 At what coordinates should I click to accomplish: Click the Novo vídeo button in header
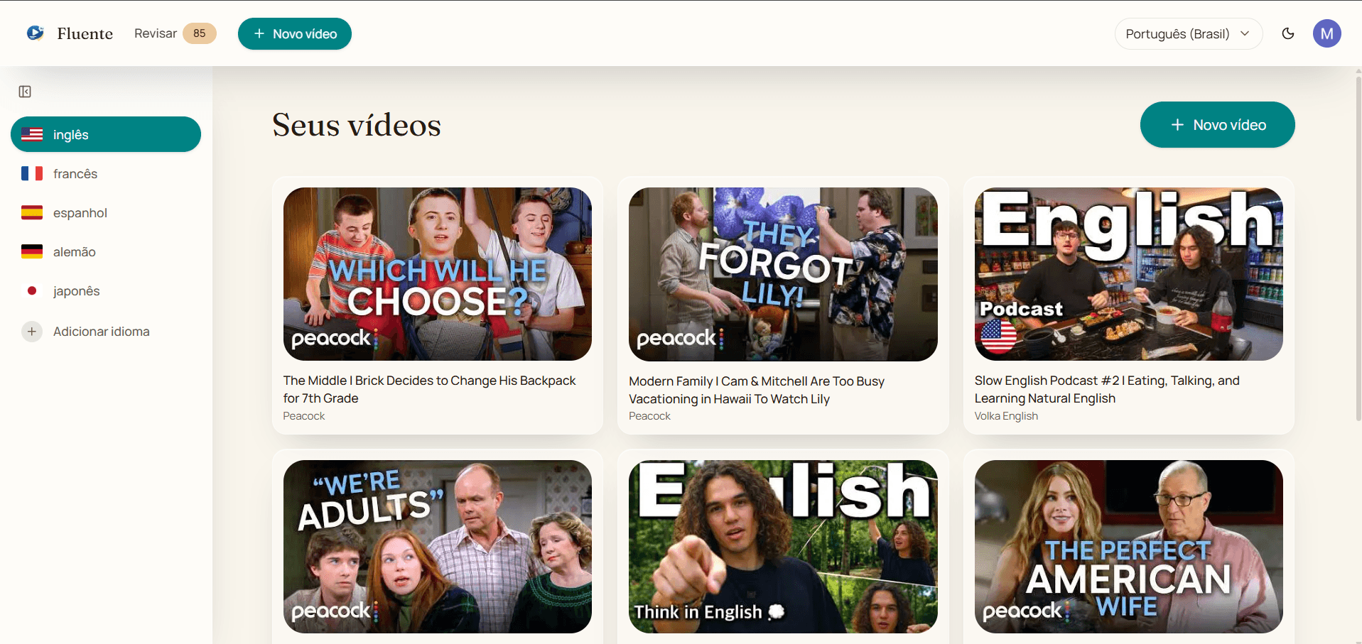tap(295, 34)
